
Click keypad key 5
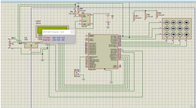[x=174, y=28]
